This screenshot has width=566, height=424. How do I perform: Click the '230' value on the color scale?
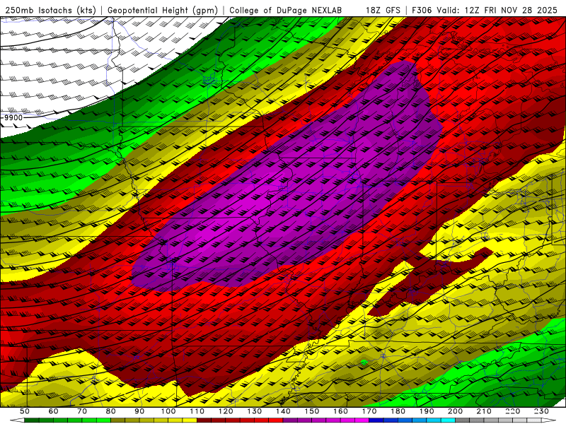541,411
